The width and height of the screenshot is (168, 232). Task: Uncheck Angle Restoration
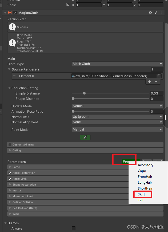[10, 173]
